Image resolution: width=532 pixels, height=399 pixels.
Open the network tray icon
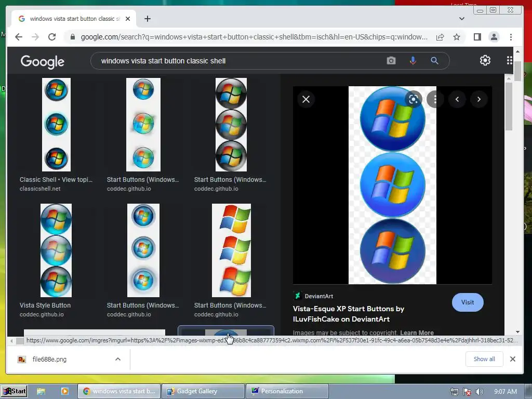pyautogui.click(x=455, y=392)
